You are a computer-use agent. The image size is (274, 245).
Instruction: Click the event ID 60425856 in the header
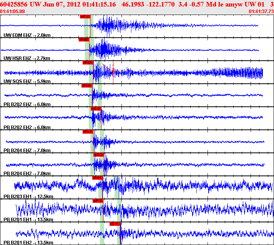14,4
